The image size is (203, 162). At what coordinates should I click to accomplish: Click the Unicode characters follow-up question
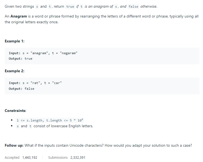(x=108, y=145)
